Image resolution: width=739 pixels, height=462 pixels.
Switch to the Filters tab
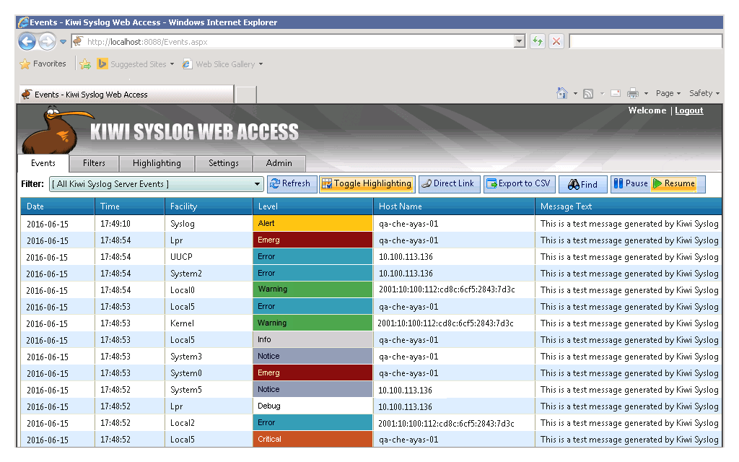94,162
